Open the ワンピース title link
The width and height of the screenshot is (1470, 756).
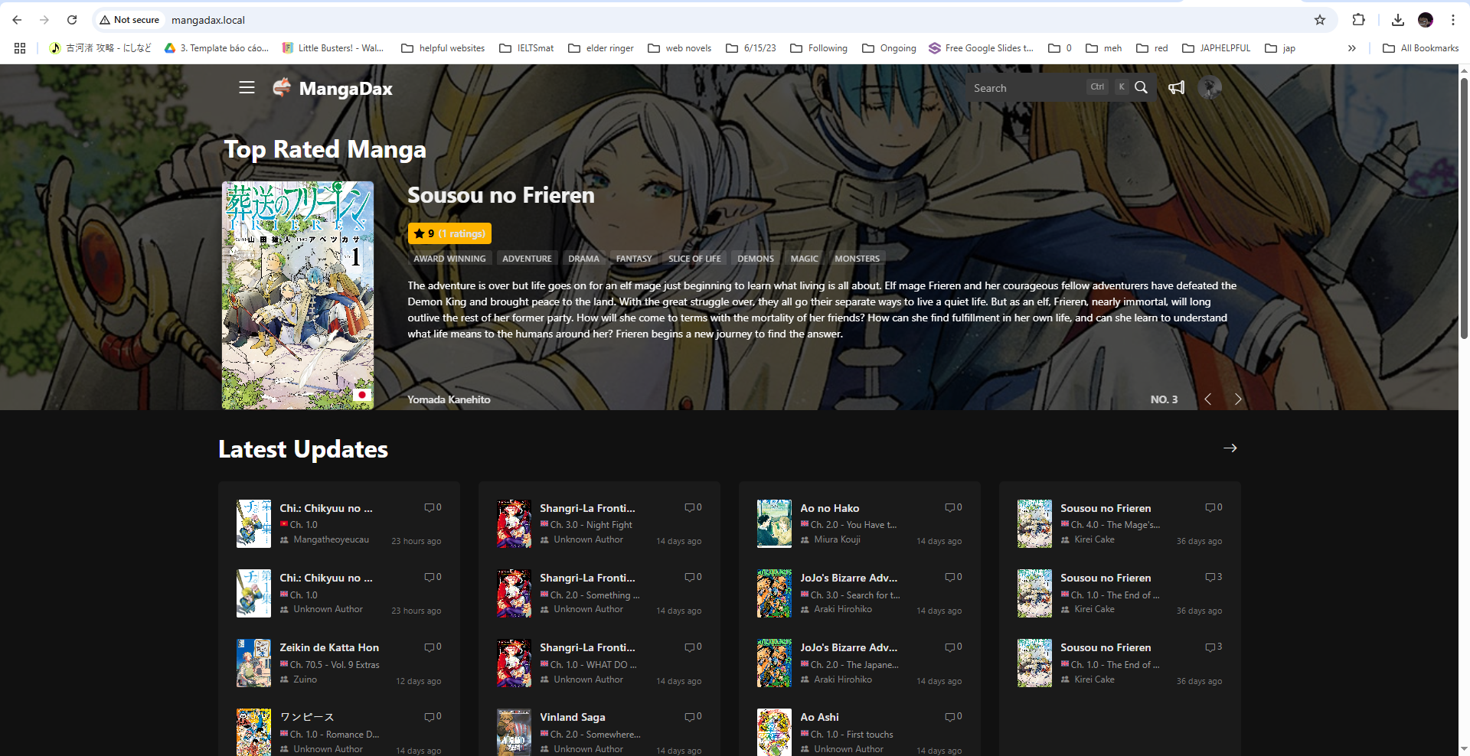coord(307,717)
